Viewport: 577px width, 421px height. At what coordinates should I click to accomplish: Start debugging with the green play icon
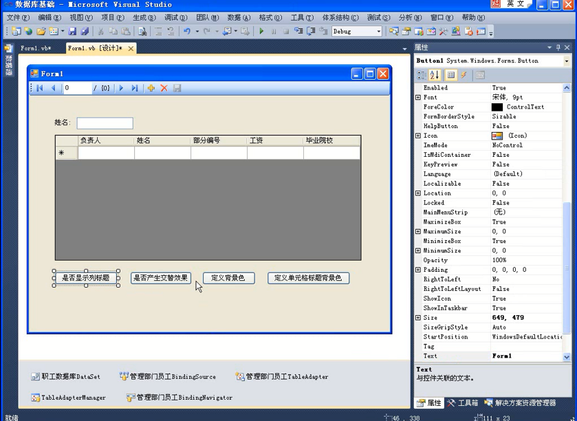pyautogui.click(x=261, y=32)
